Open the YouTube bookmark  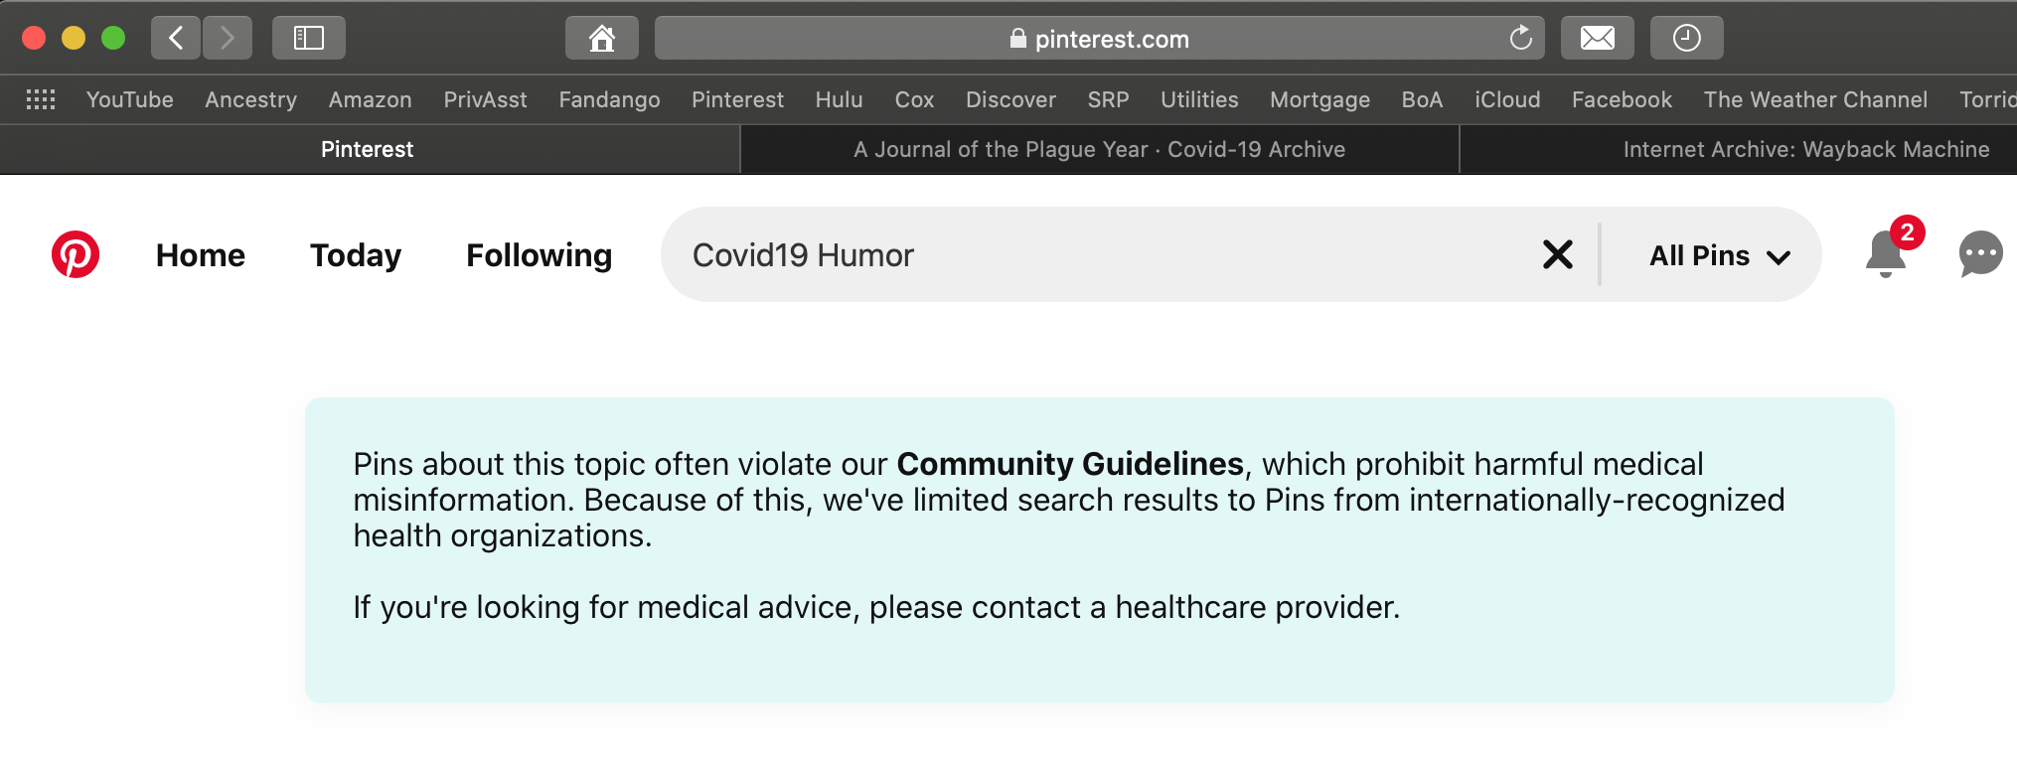pyautogui.click(x=129, y=99)
